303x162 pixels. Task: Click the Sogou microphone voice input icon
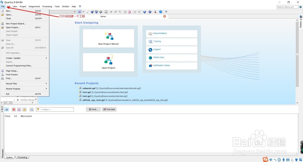coord(284,160)
